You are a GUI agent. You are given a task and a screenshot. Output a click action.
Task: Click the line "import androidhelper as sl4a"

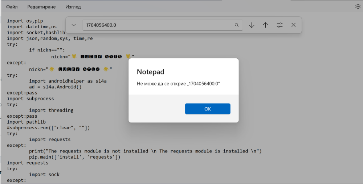[x=68, y=81]
